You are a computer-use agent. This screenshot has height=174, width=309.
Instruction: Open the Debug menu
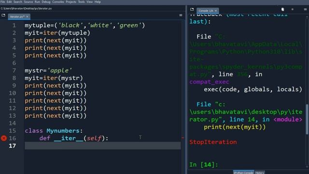tap(46, 2)
